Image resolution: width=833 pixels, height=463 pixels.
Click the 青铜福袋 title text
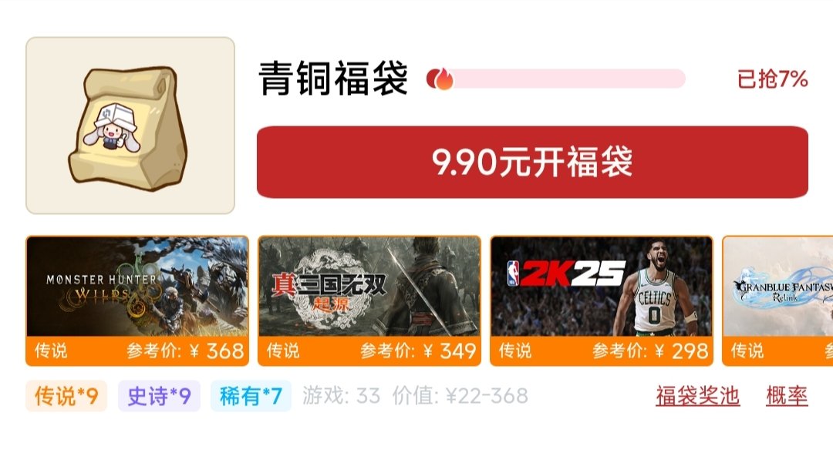coord(333,79)
